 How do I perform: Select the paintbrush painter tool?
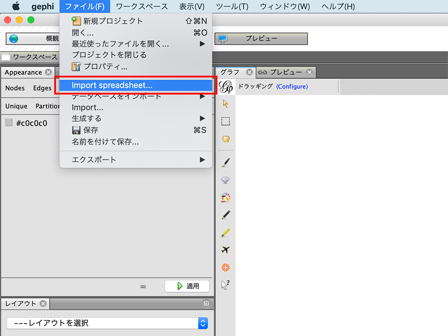[226, 163]
